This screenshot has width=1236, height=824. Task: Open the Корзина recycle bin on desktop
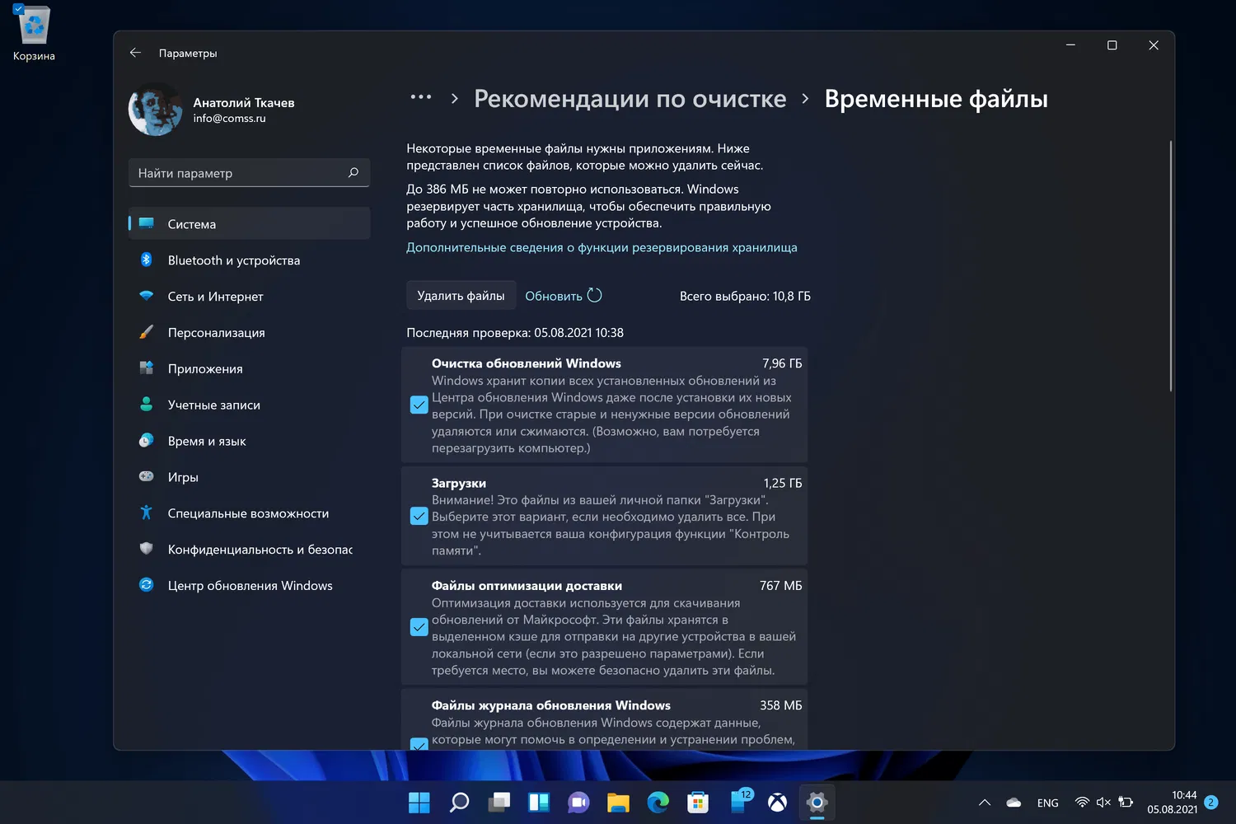(34, 34)
